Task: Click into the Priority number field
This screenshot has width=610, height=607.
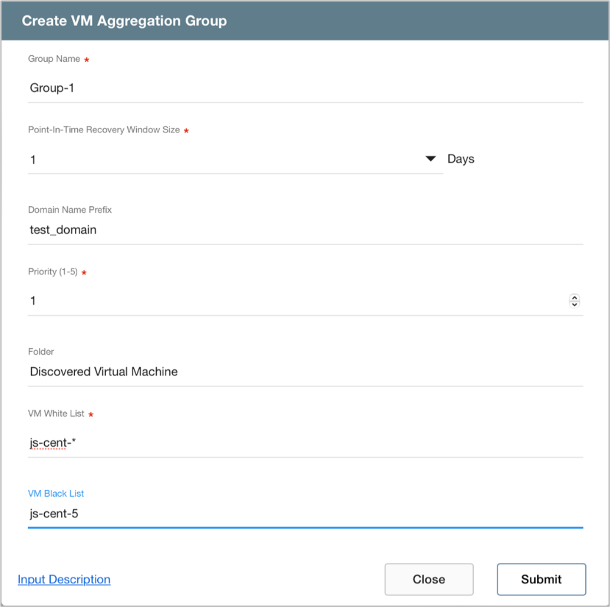Action: click(x=294, y=300)
